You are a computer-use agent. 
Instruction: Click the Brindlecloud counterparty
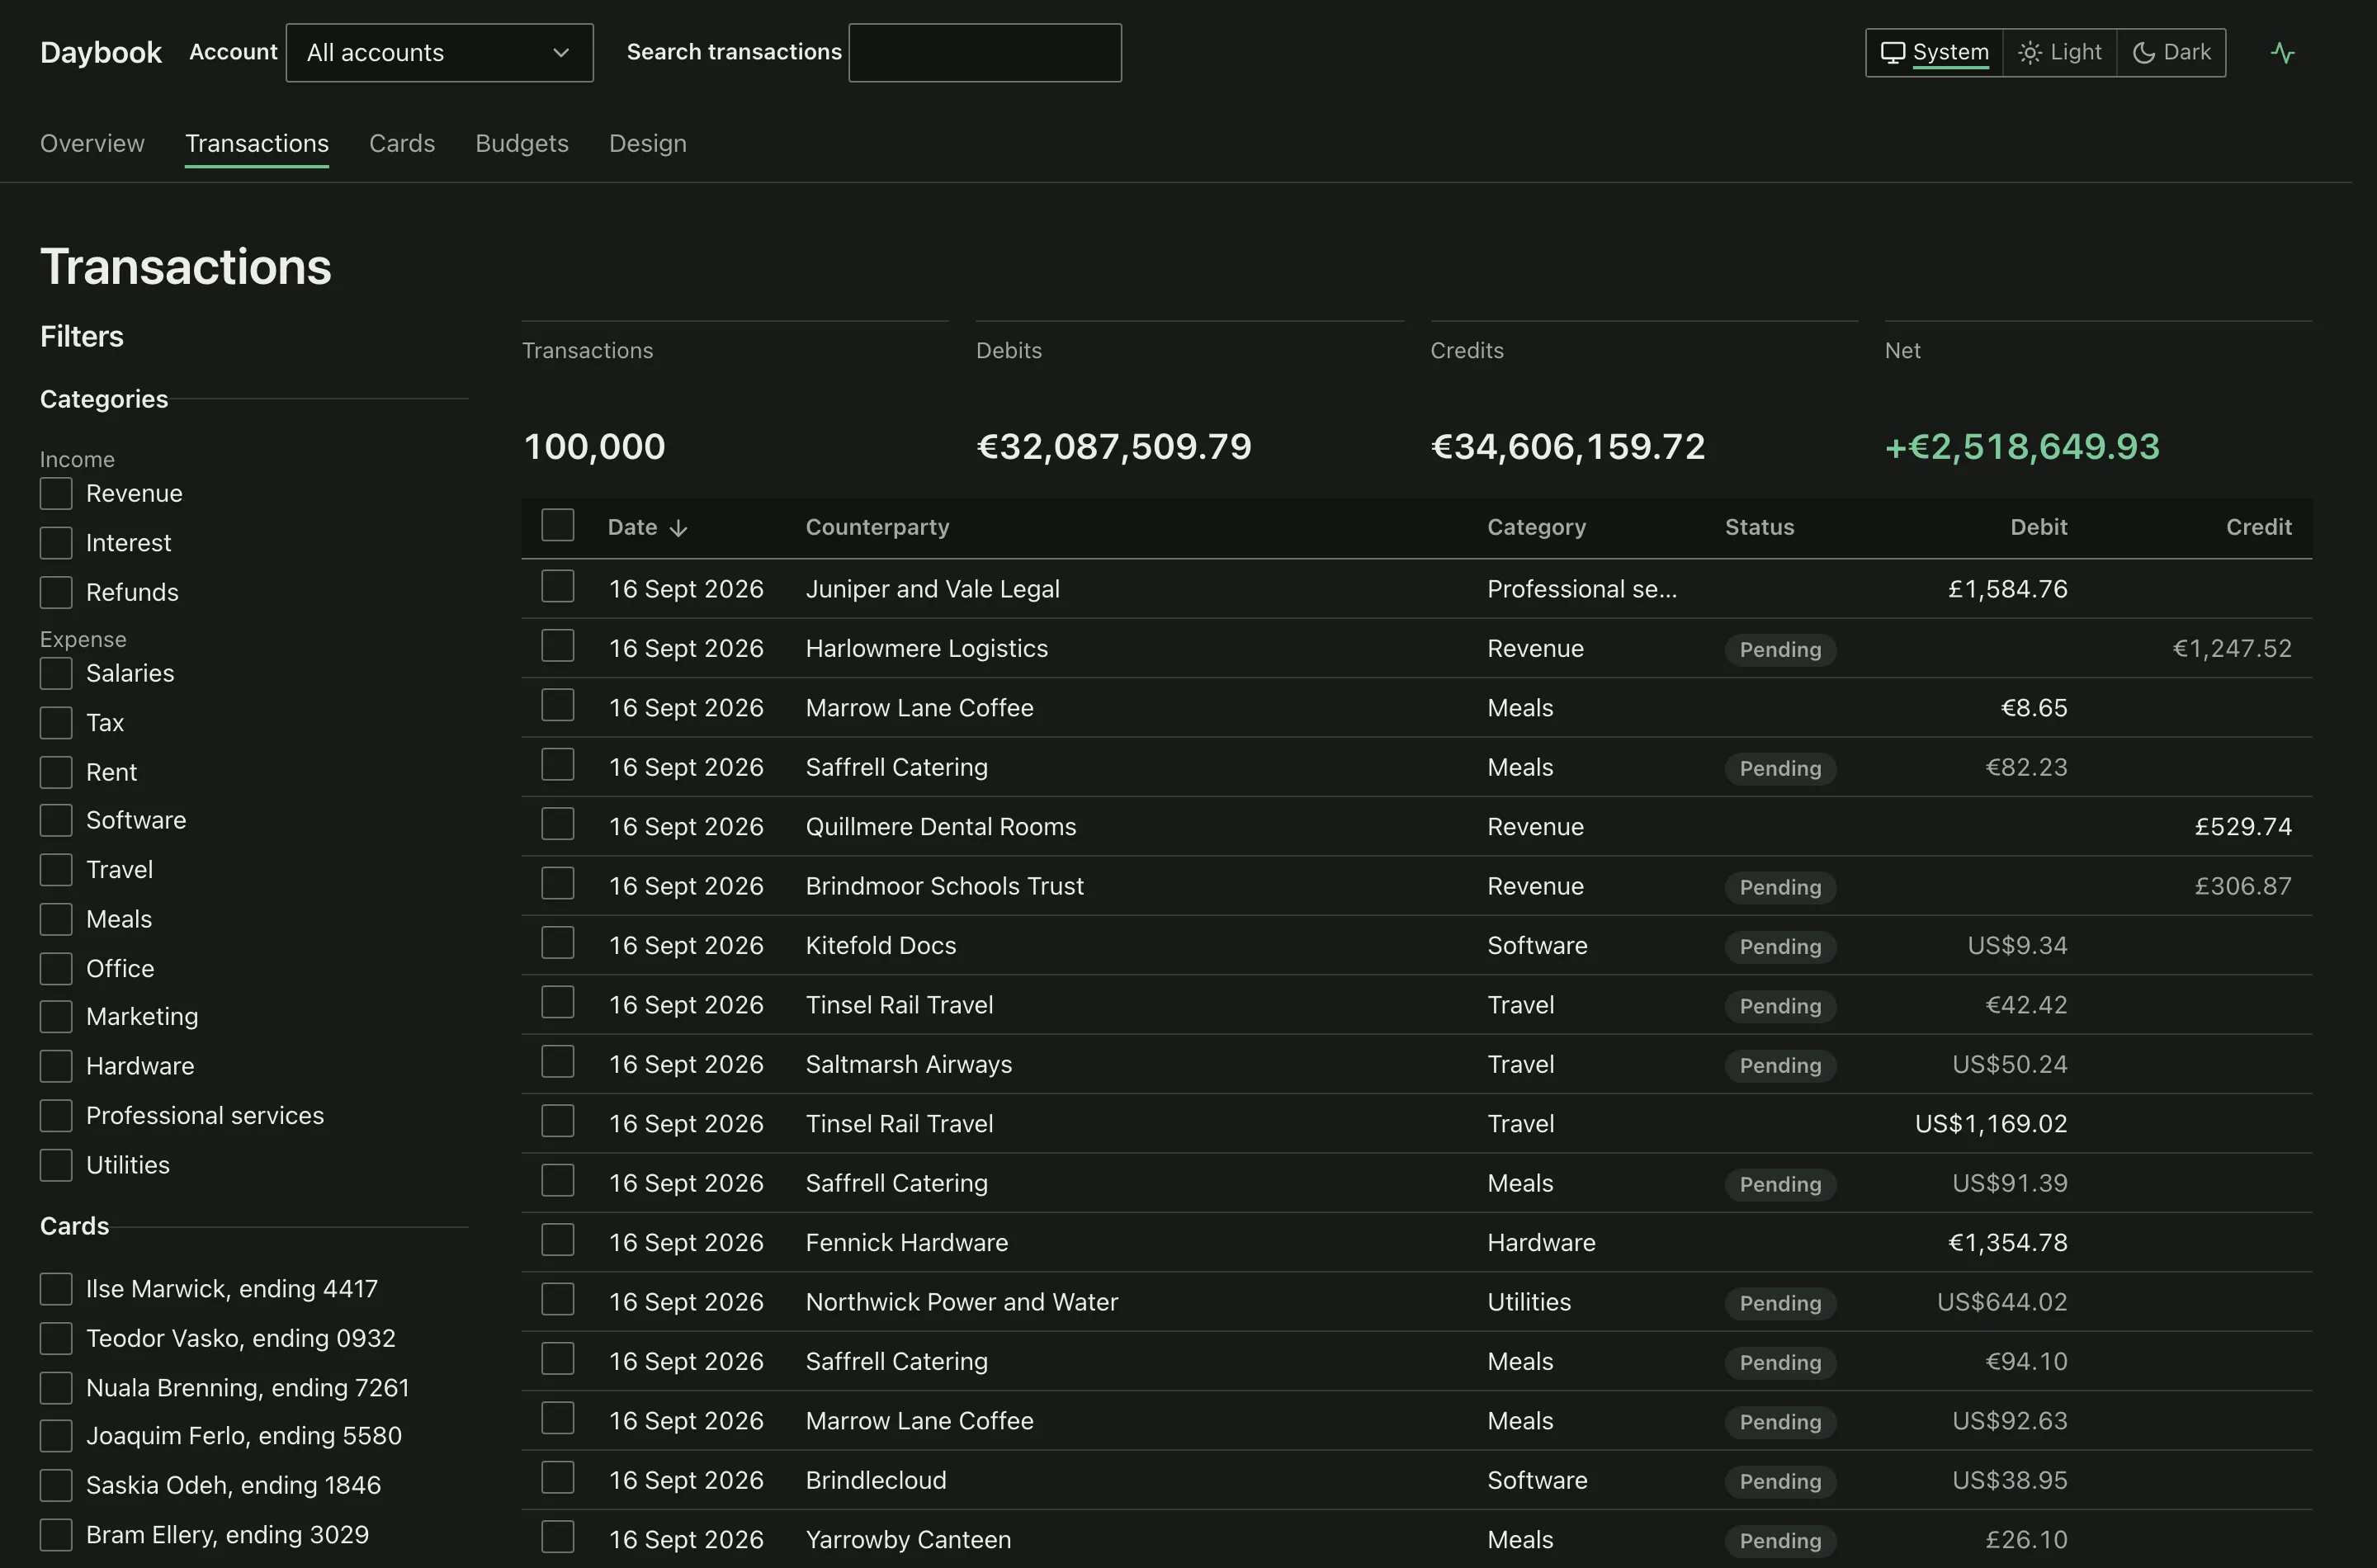coord(876,1481)
